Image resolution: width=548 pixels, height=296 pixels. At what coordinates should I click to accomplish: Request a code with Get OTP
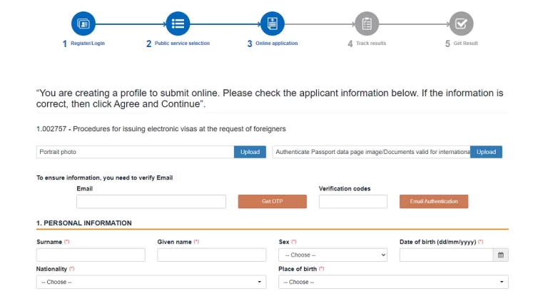click(273, 202)
